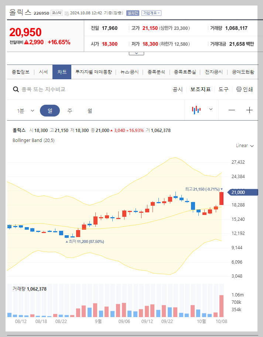This screenshot has width=263, height=337.
Task: Click the 공시 disclosure overlay option
Action: click(177, 89)
